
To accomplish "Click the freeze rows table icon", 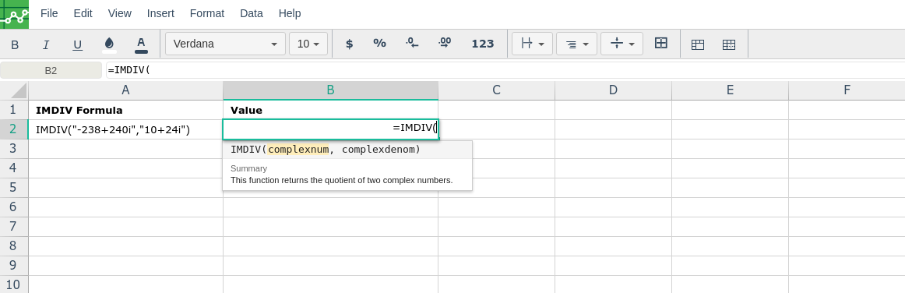I will (x=698, y=44).
